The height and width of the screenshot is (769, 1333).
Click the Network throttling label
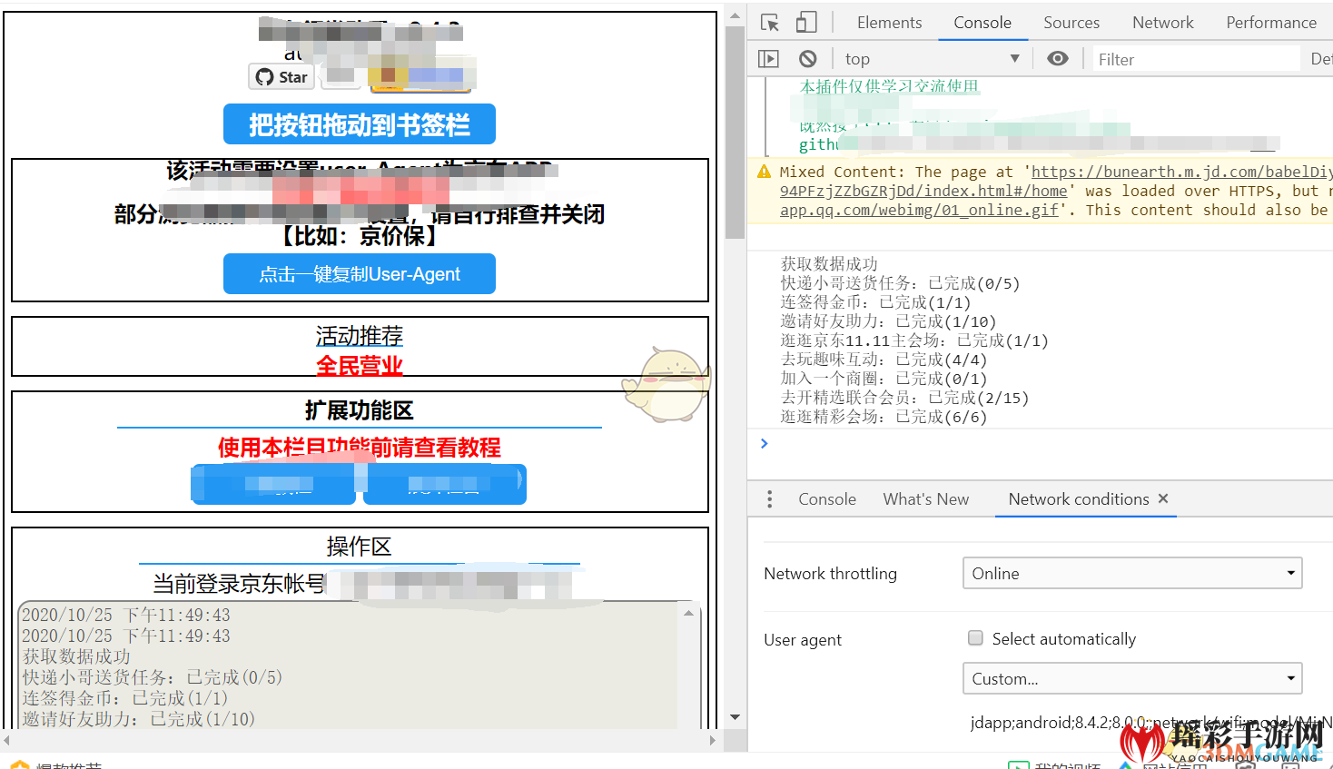point(830,574)
